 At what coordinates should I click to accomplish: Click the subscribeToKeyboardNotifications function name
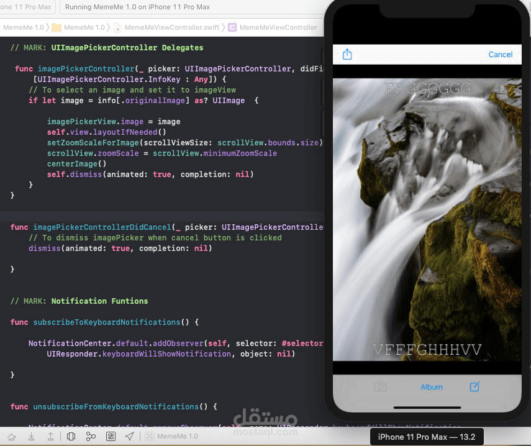pos(107,322)
